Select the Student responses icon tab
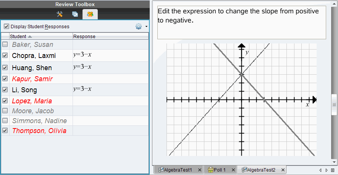This screenshot has height=175, width=338. tap(90, 14)
